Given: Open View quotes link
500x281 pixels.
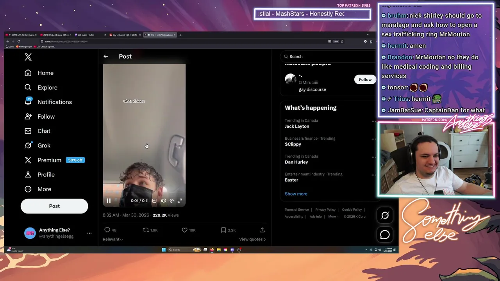Looking at the screenshot, I should [x=252, y=239].
